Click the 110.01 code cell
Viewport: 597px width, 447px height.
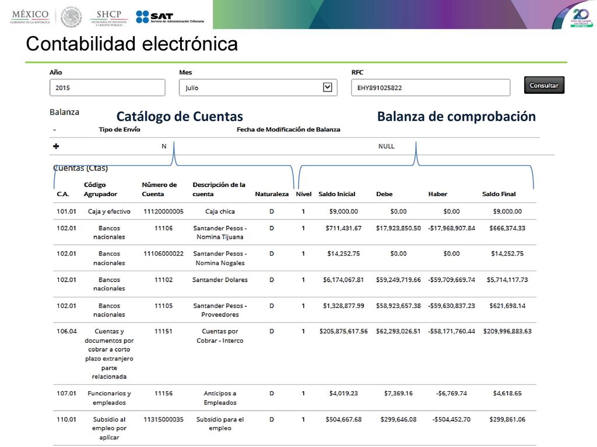[x=66, y=419]
